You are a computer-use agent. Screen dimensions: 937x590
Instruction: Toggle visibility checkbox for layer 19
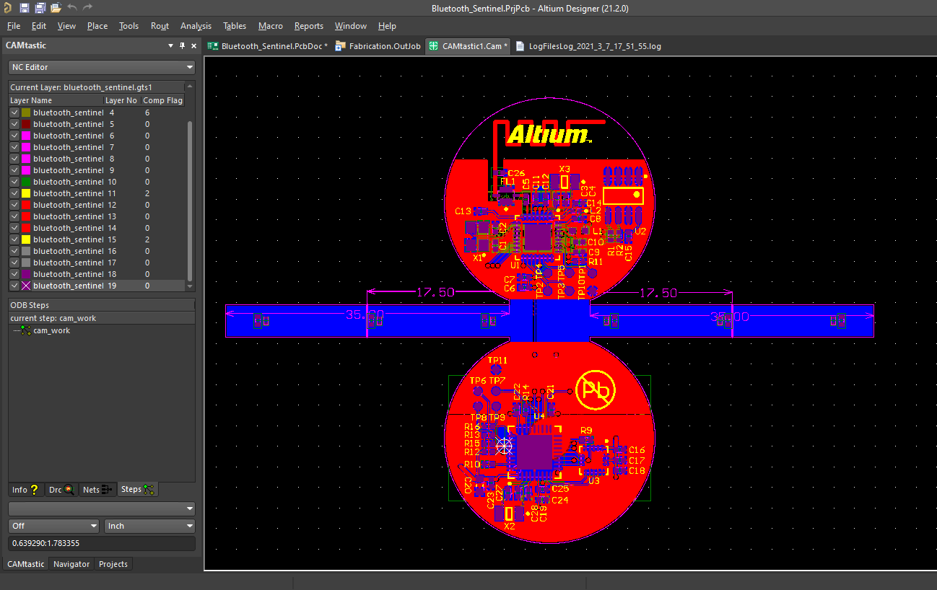tap(14, 286)
